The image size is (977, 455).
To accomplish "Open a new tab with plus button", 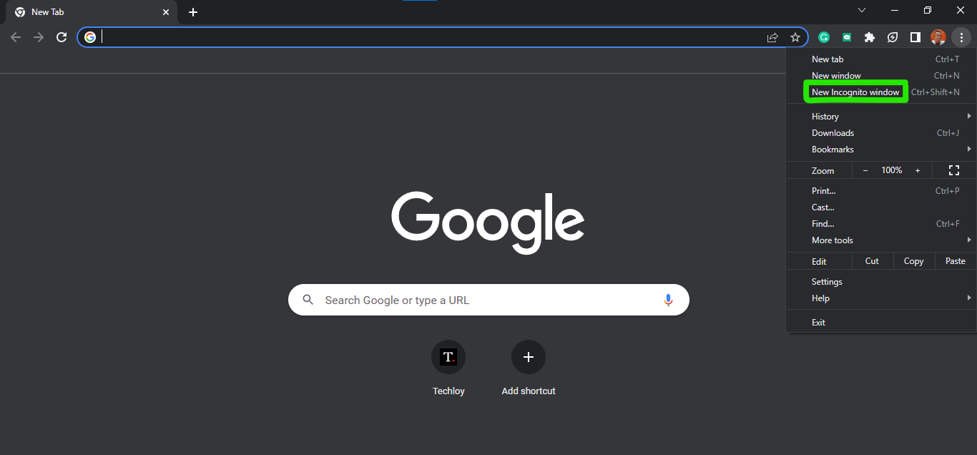I will point(193,12).
